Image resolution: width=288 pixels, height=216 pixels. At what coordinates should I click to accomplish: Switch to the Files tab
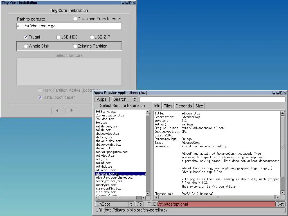point(168,106)
